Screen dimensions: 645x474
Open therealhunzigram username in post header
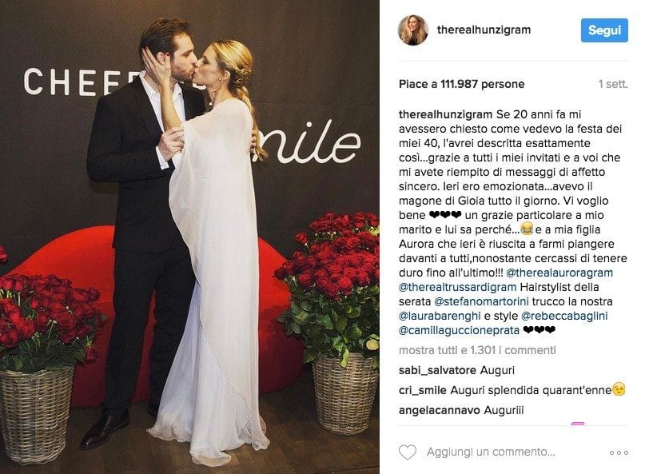484,30
